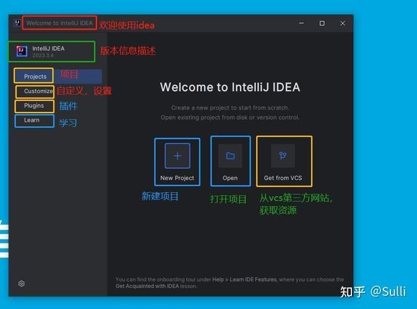This screenshot has height=309, width=417.
Task: Click the IJ icon in title bar
Action: tap(17, 23)
